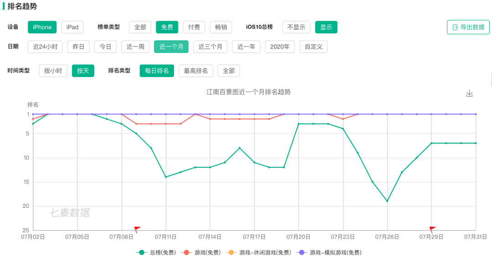
Task: Toggle 游戏-模拟游戏(免费) legend series
Action: point(328,252)
